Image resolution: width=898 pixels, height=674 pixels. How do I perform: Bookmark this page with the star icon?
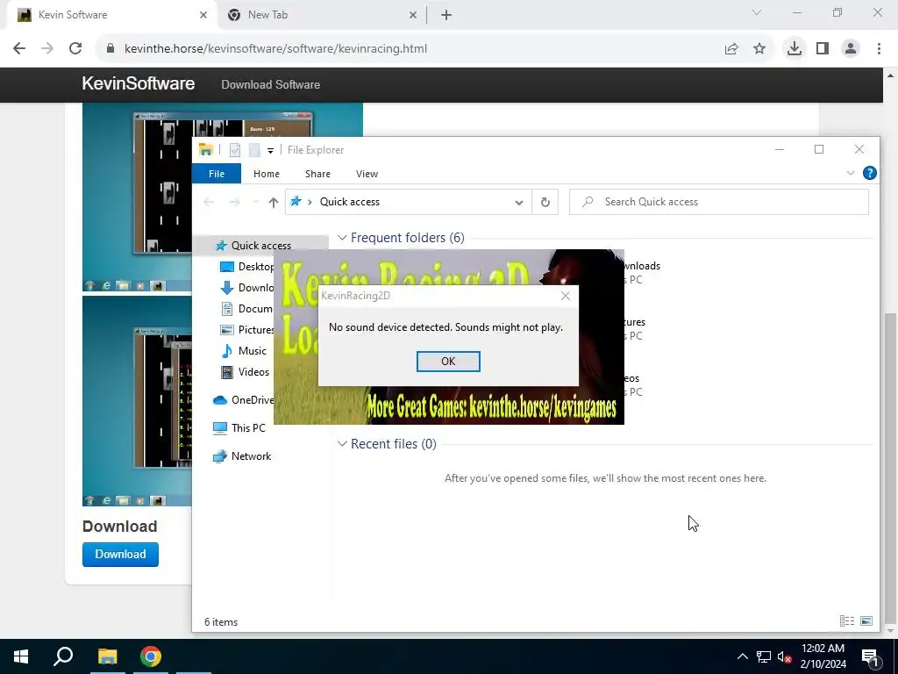tap(759, 49)
